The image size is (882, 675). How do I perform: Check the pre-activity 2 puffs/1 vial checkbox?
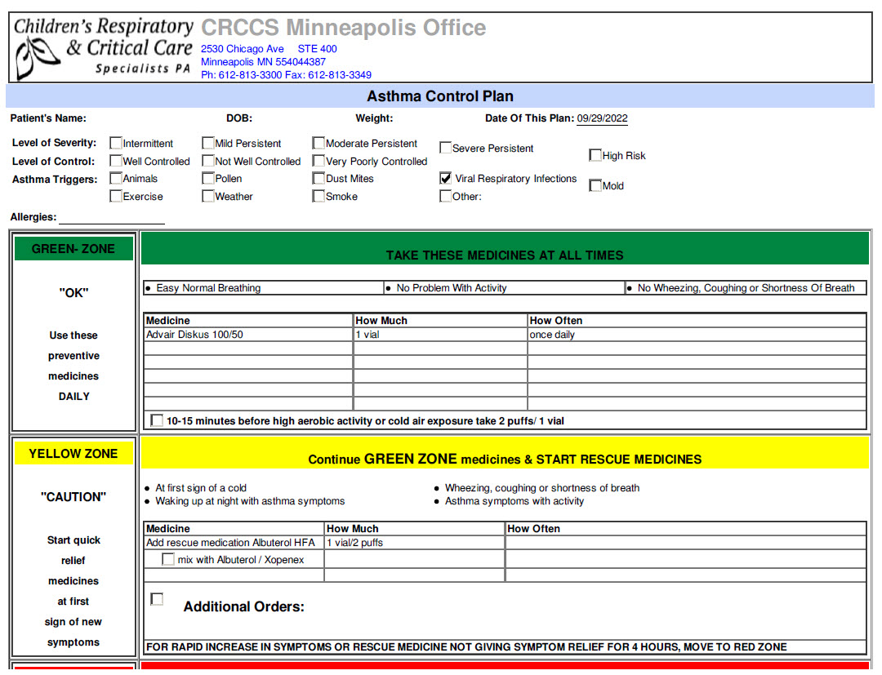point(157,421)
